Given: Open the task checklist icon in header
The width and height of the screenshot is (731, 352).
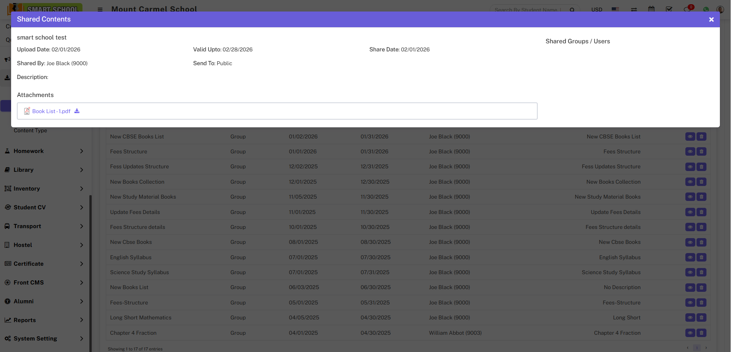Looking at the screenshot, I should tap(669, 9).
